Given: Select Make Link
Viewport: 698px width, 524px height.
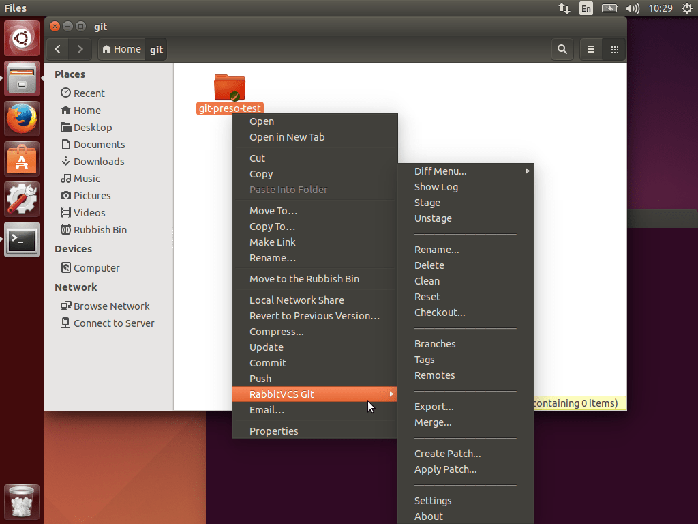Looking at the screenshot, I should 315,242.
